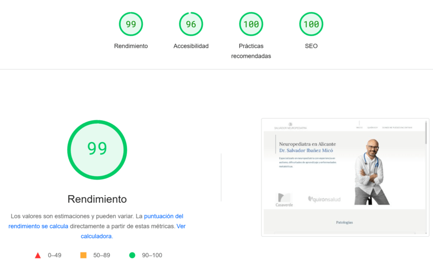The height and width of the screenshot is (267, 433).
Task: Click 'Dr. Salvador Ibañez Micó' text in thumbnail
Action: (306, 151)
